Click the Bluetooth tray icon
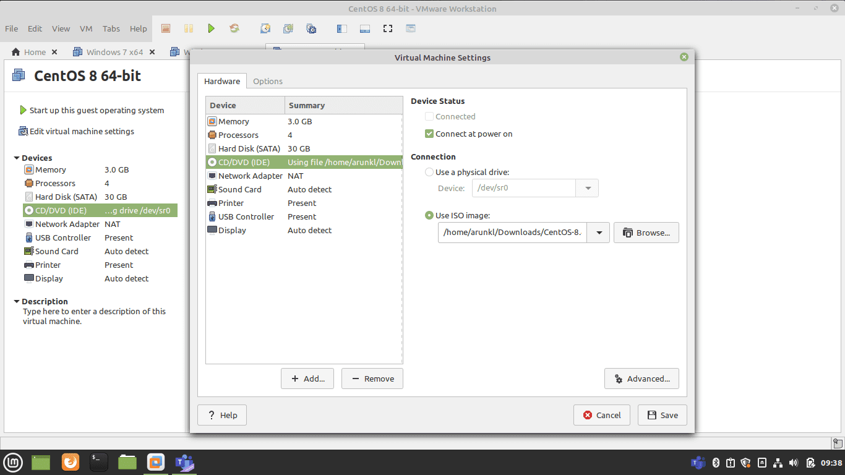This screenshot has height=475, width=845. [716, 463]
